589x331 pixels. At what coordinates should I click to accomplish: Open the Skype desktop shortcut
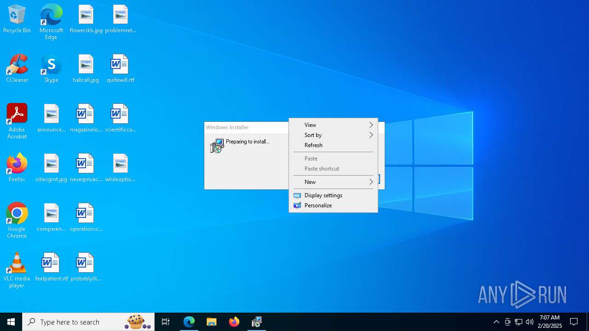pos(51,69)
